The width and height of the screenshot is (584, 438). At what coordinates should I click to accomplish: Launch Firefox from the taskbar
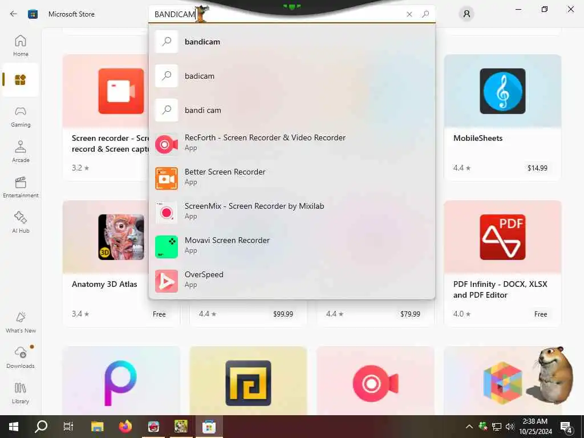[x=125, y=427]
